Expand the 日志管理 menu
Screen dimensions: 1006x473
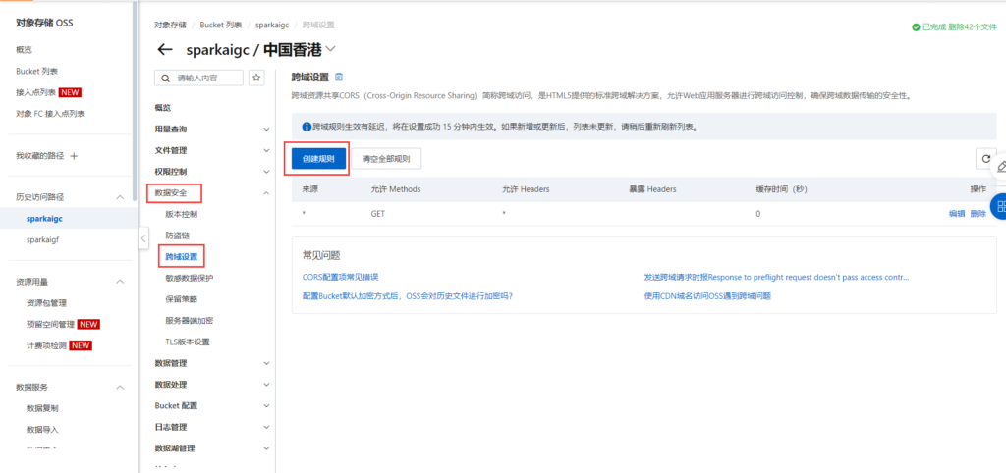[x=266, y=427]
